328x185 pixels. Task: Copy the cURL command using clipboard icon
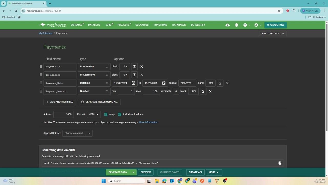280,163
